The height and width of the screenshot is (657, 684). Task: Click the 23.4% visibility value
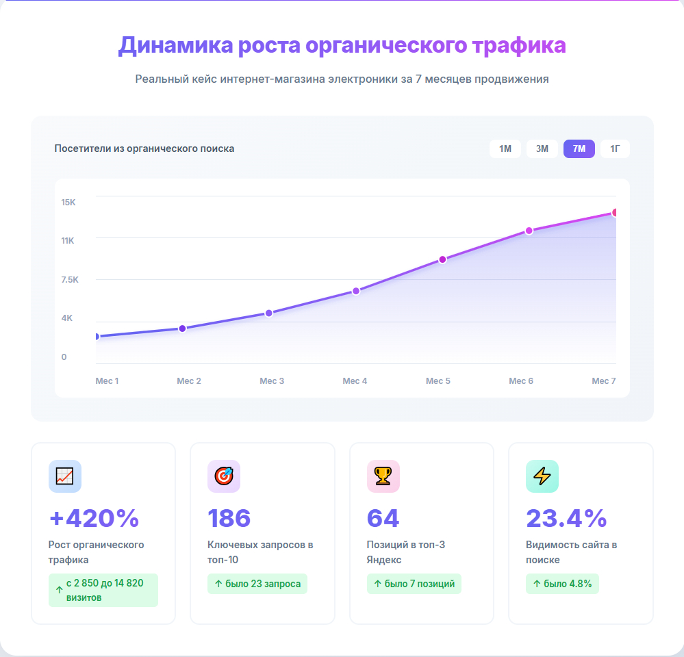coord(566,518)
